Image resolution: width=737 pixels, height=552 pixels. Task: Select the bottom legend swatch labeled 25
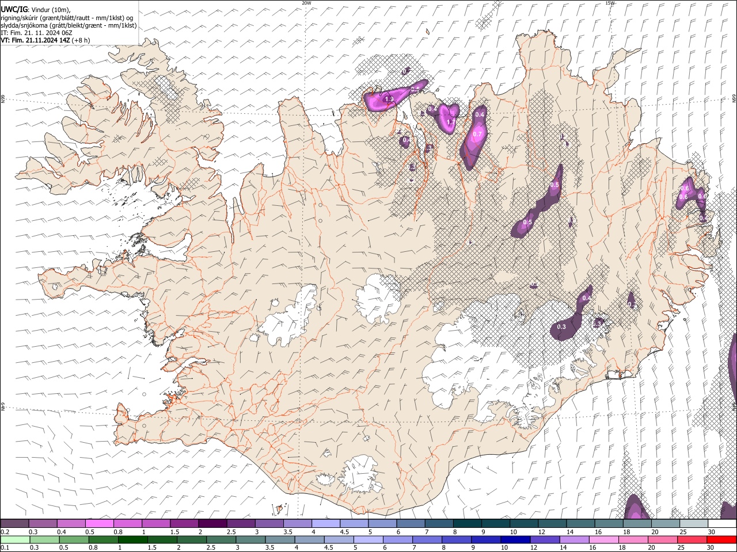point(693,539)
